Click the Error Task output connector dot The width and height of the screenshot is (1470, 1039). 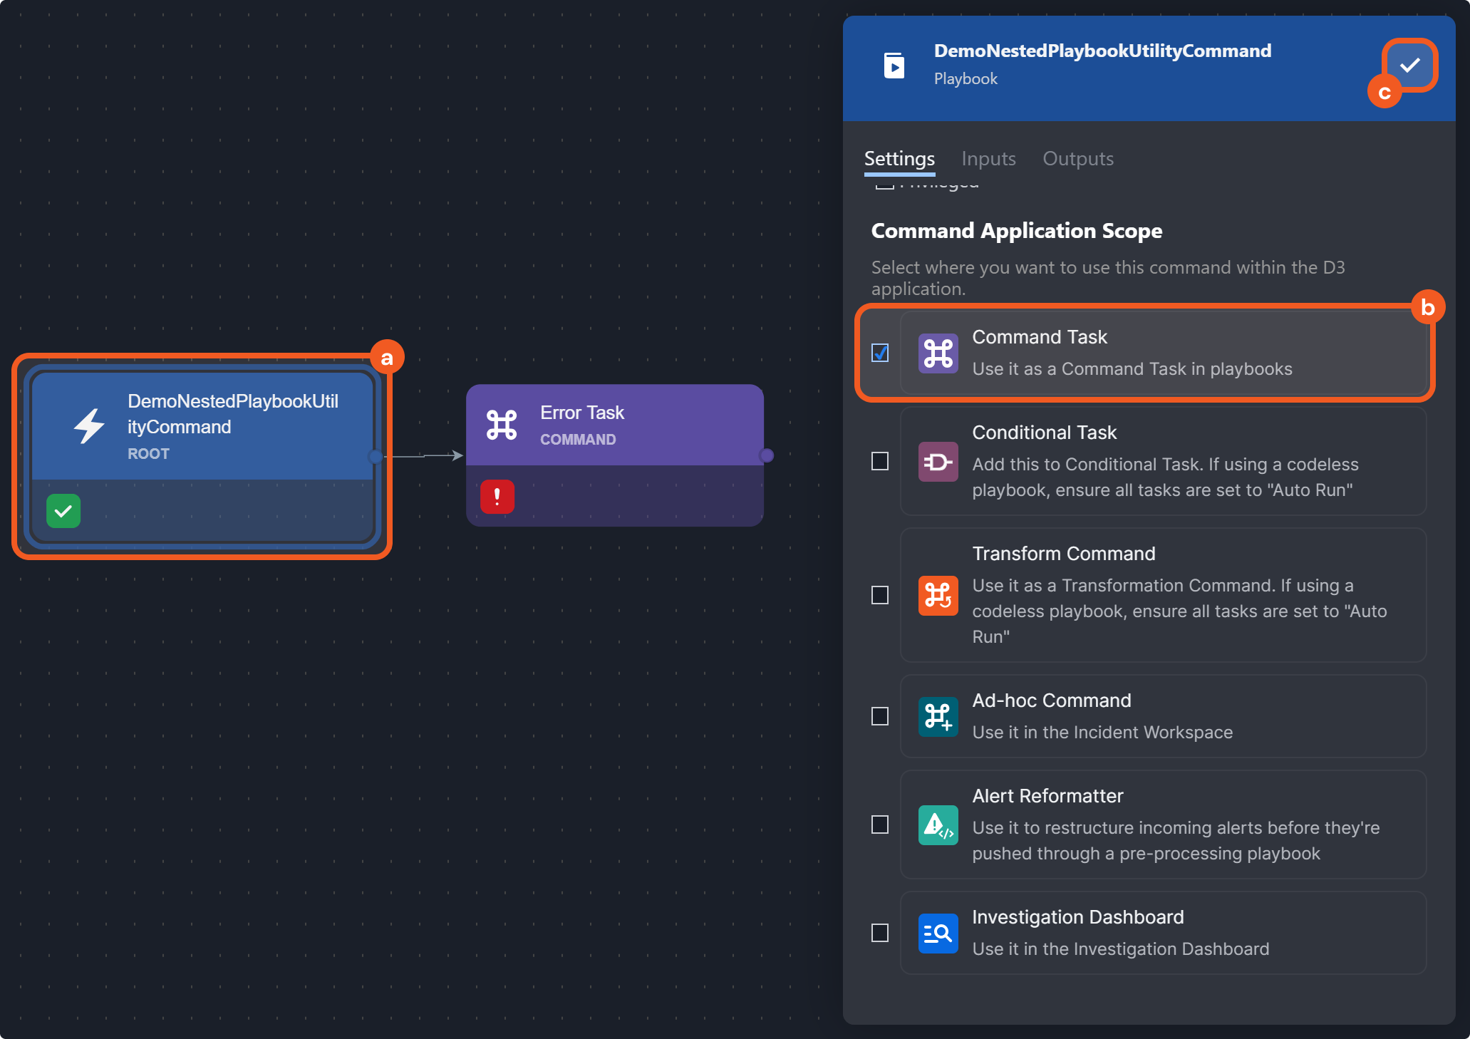pyautogui.click(x=767, y=455)
